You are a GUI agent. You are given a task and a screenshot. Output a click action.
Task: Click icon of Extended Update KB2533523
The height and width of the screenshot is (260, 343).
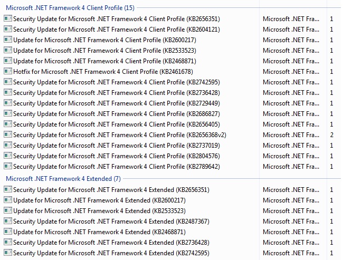click(x=8, y=210)
